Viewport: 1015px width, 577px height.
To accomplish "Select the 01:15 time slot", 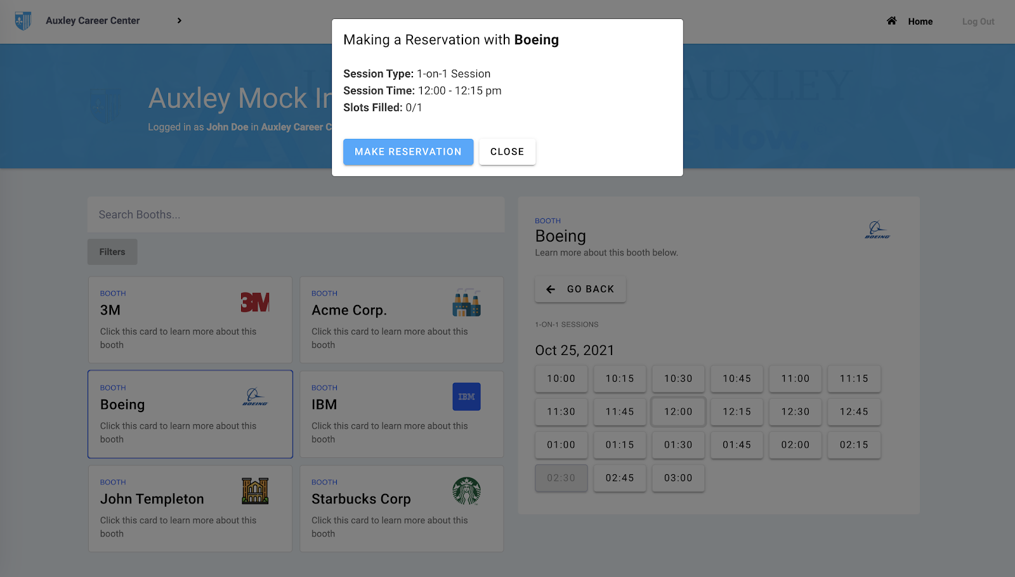I will 620,445.
